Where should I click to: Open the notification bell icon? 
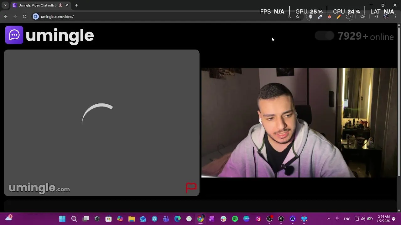coord(394,219)
